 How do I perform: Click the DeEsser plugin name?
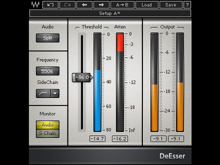(172, 156)
